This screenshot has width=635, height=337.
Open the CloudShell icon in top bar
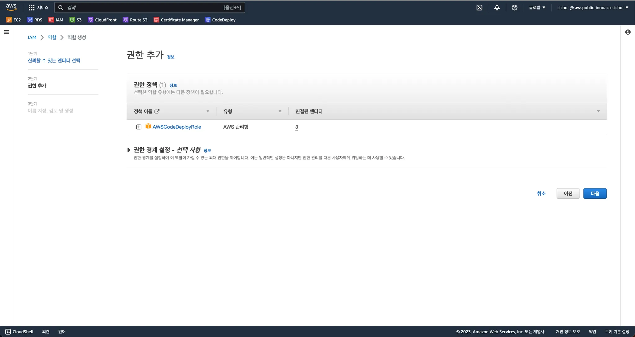(479, 7)
